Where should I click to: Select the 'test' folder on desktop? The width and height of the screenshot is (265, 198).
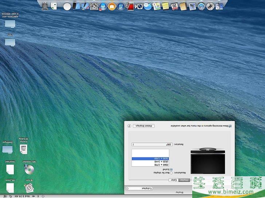(x=10, y=42)
